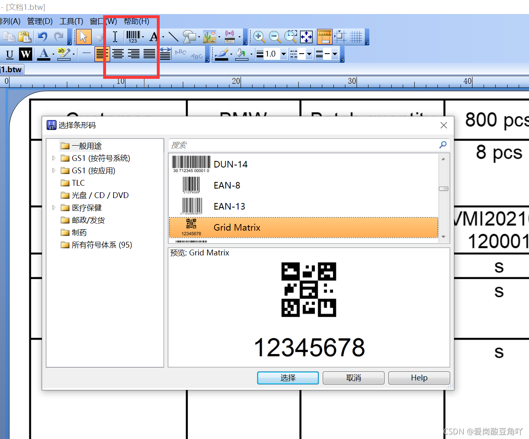
Task: Expand GS1 (按符号系统) folder
Action: click(54, 158)
